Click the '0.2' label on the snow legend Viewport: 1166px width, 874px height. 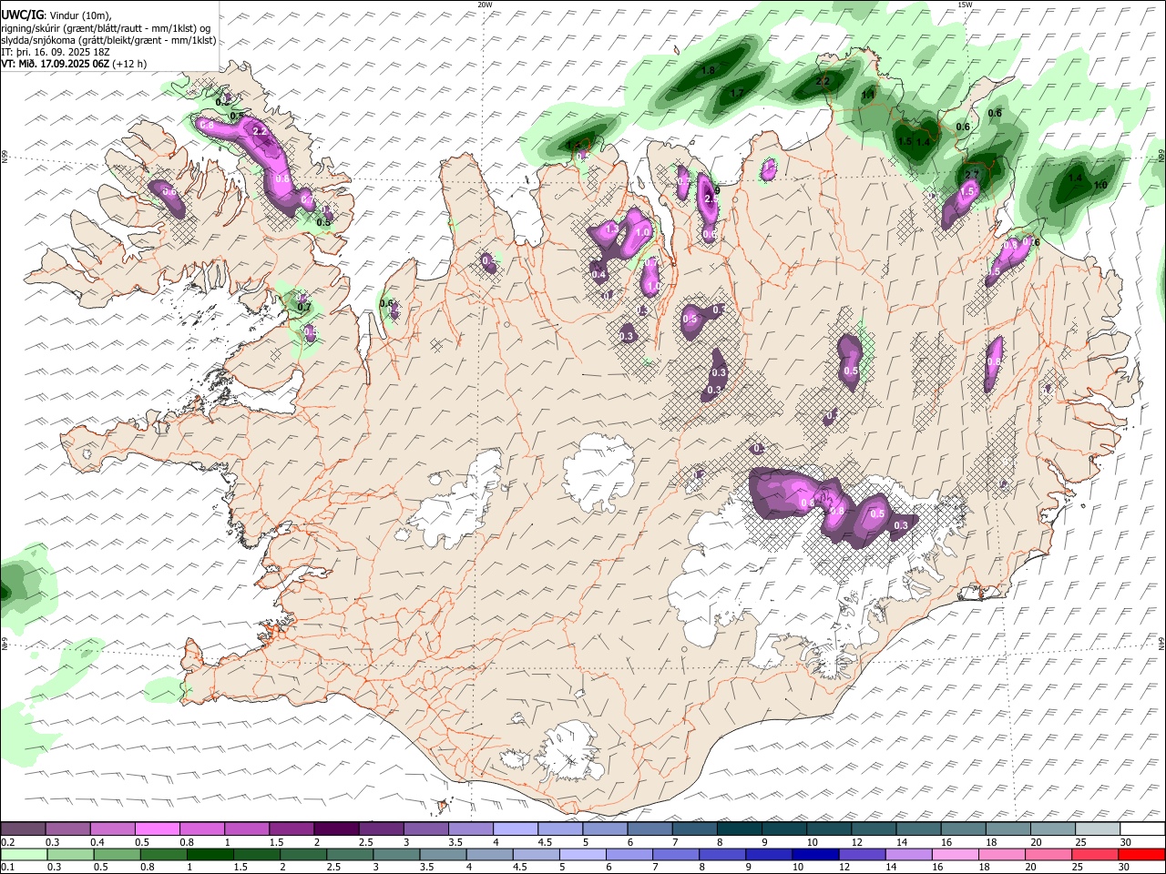click(x=7, y=842)
